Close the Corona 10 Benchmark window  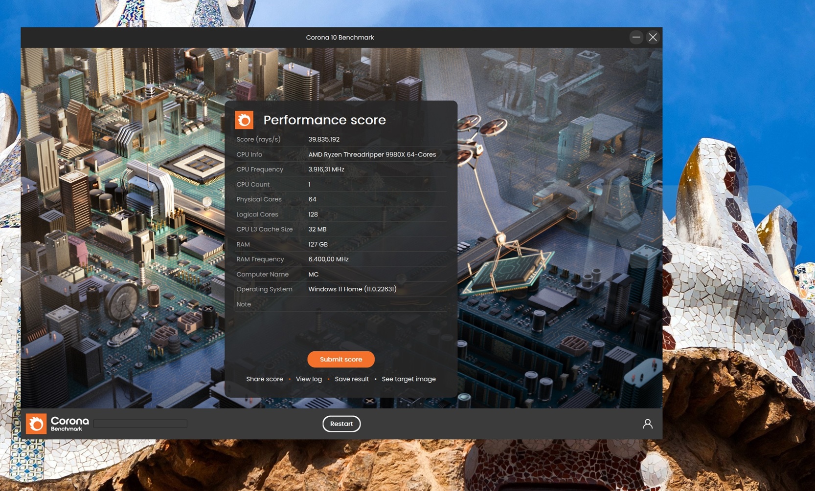[653, 37]
